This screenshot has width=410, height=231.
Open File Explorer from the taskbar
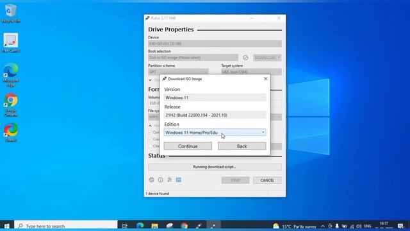[154, 226]
